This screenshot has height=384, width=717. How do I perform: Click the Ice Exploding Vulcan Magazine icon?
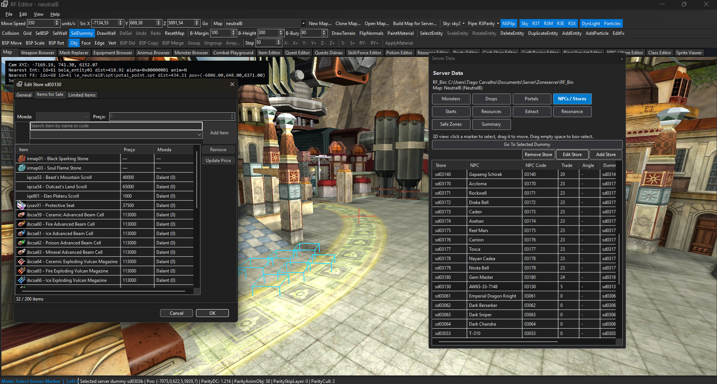22,280
